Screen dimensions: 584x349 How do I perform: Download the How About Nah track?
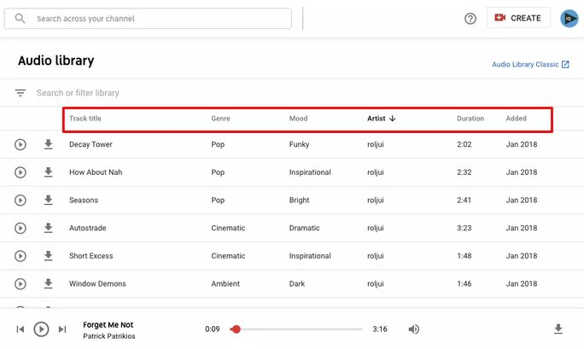point(48,172)
